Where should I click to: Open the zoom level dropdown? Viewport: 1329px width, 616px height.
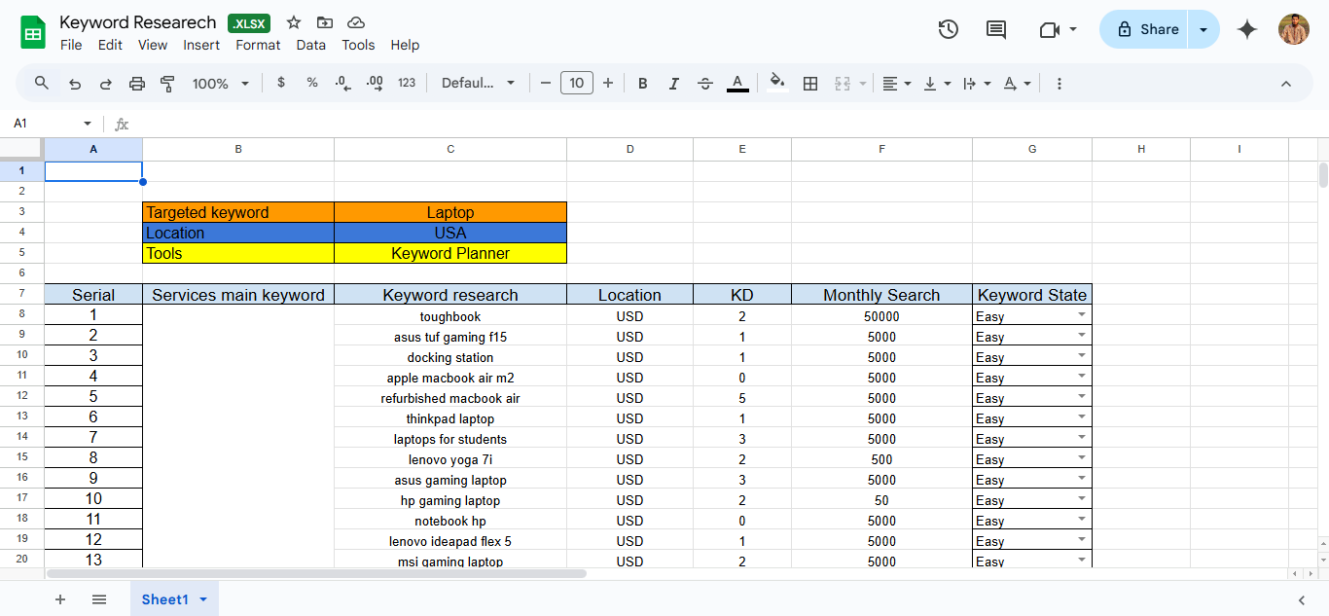[x=221, y=84]
